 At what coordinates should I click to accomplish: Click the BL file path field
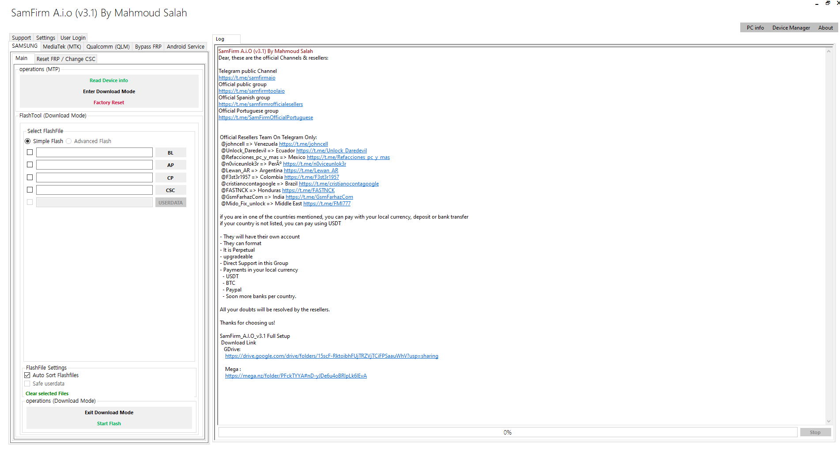[x=94, y=152]
